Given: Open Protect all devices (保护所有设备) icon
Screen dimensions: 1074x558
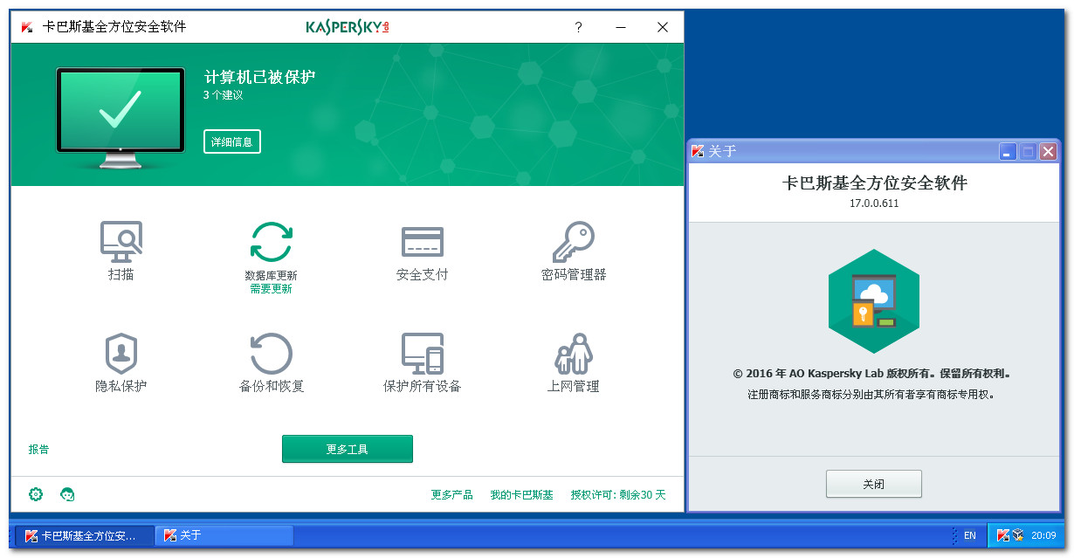Looking at the screenshot, I should [x=422, y=354].
